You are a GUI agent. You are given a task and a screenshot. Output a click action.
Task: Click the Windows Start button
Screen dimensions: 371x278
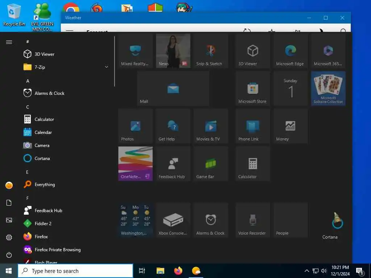pos(9,271)
